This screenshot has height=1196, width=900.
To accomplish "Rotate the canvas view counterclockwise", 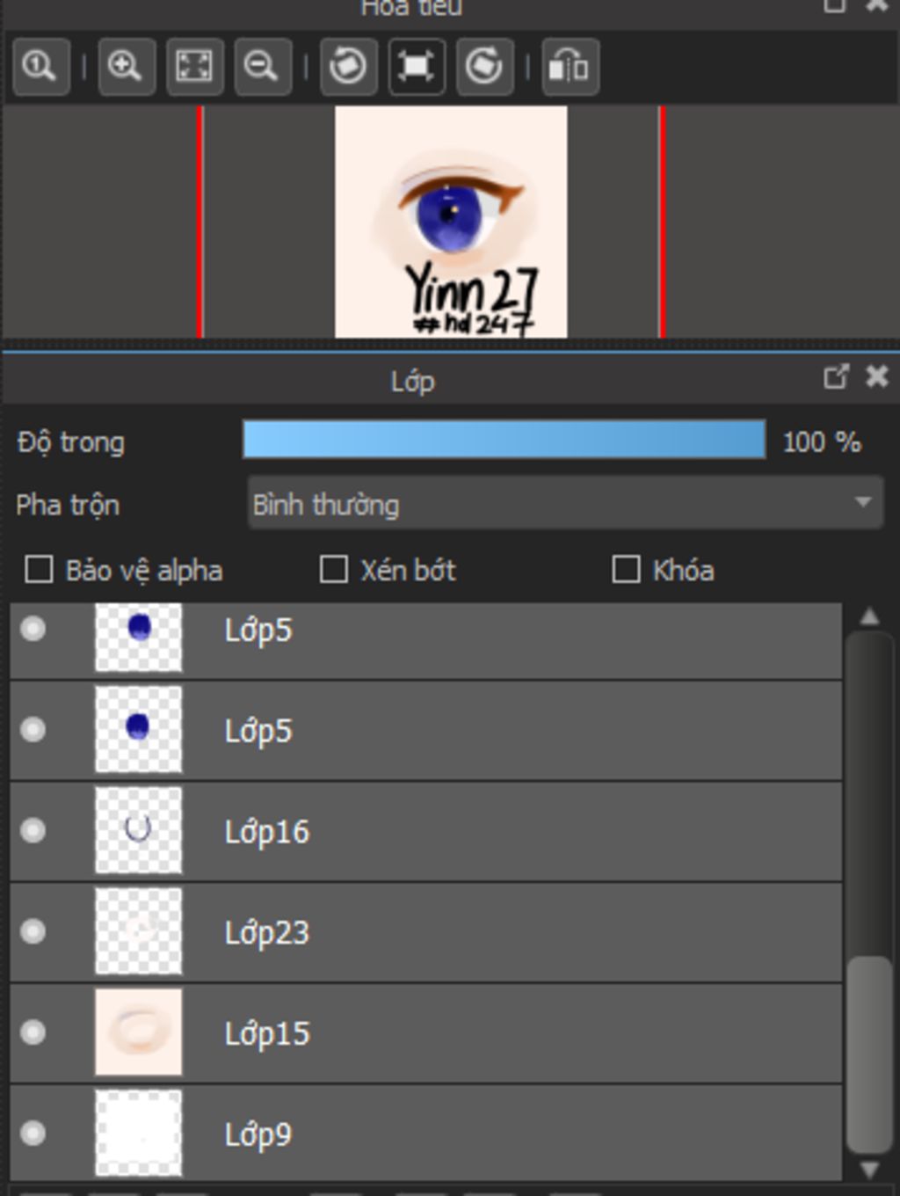I will 348,67.
